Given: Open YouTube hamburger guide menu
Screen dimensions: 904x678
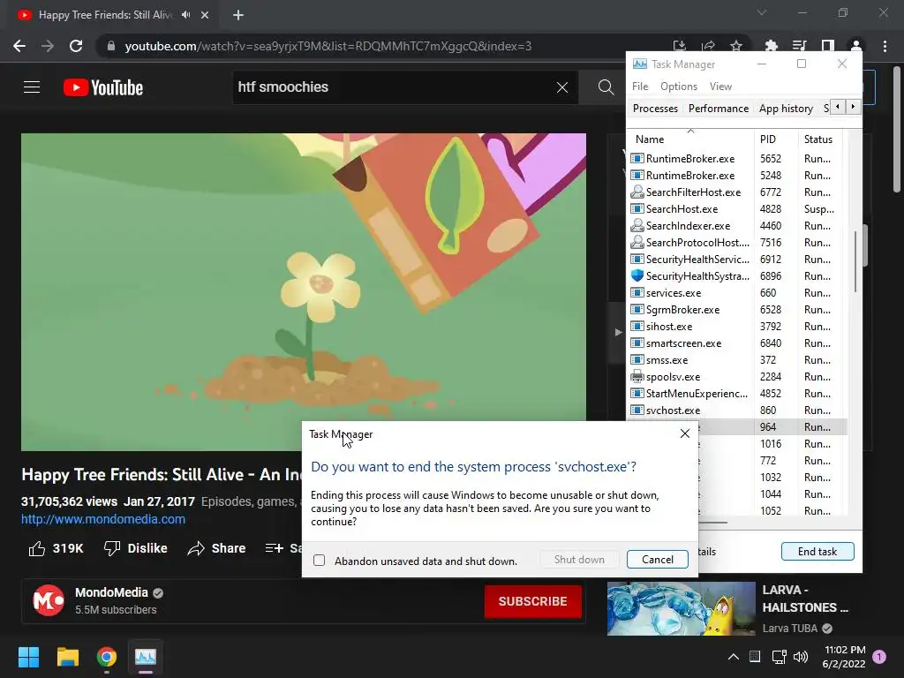Looking at the screenshot, I should tap(32, 87).
